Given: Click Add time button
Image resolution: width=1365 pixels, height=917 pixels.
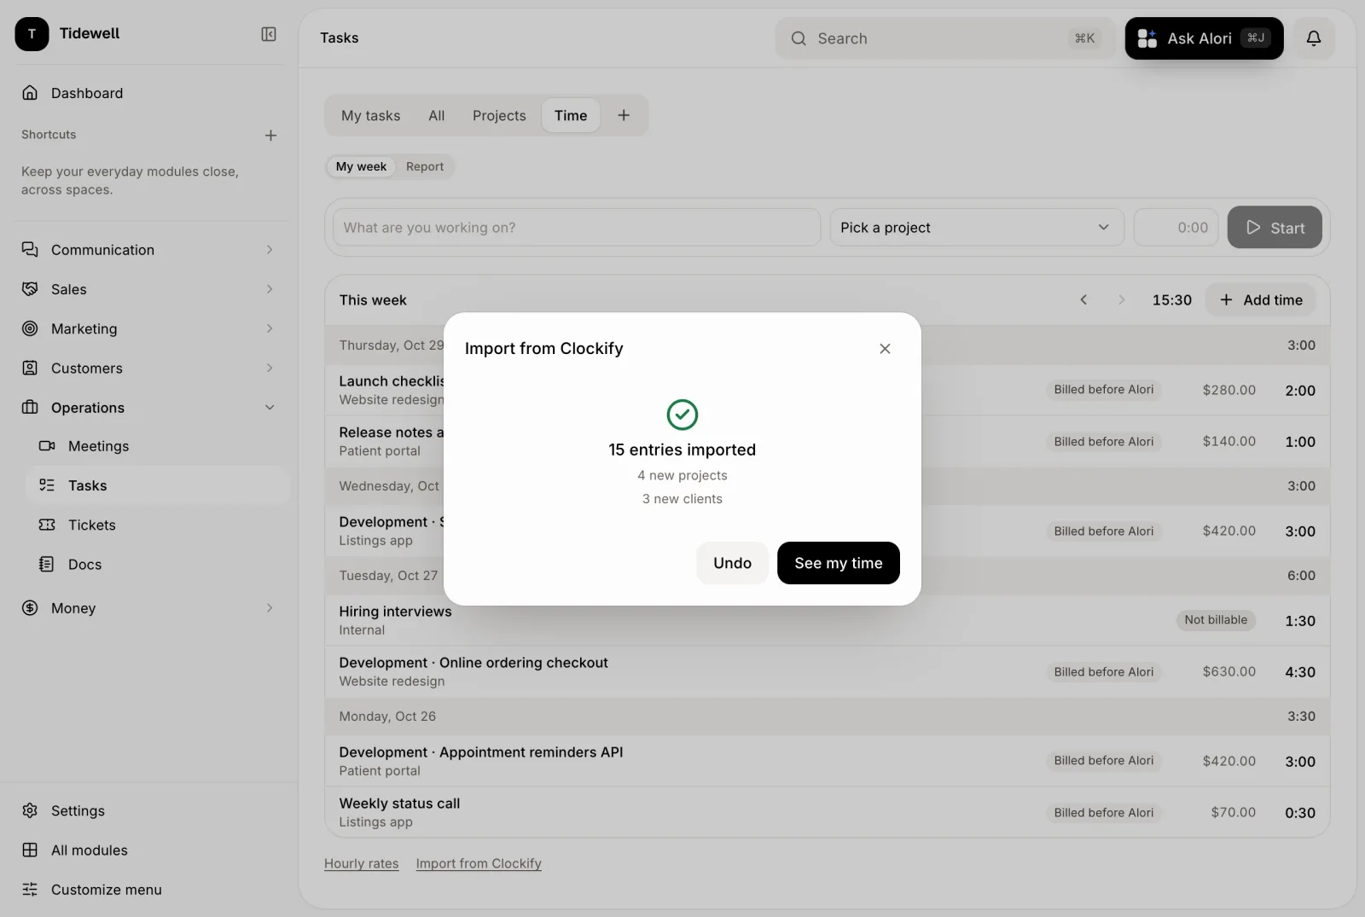Looking at the screenshot, I should [x=1261, y=299].
